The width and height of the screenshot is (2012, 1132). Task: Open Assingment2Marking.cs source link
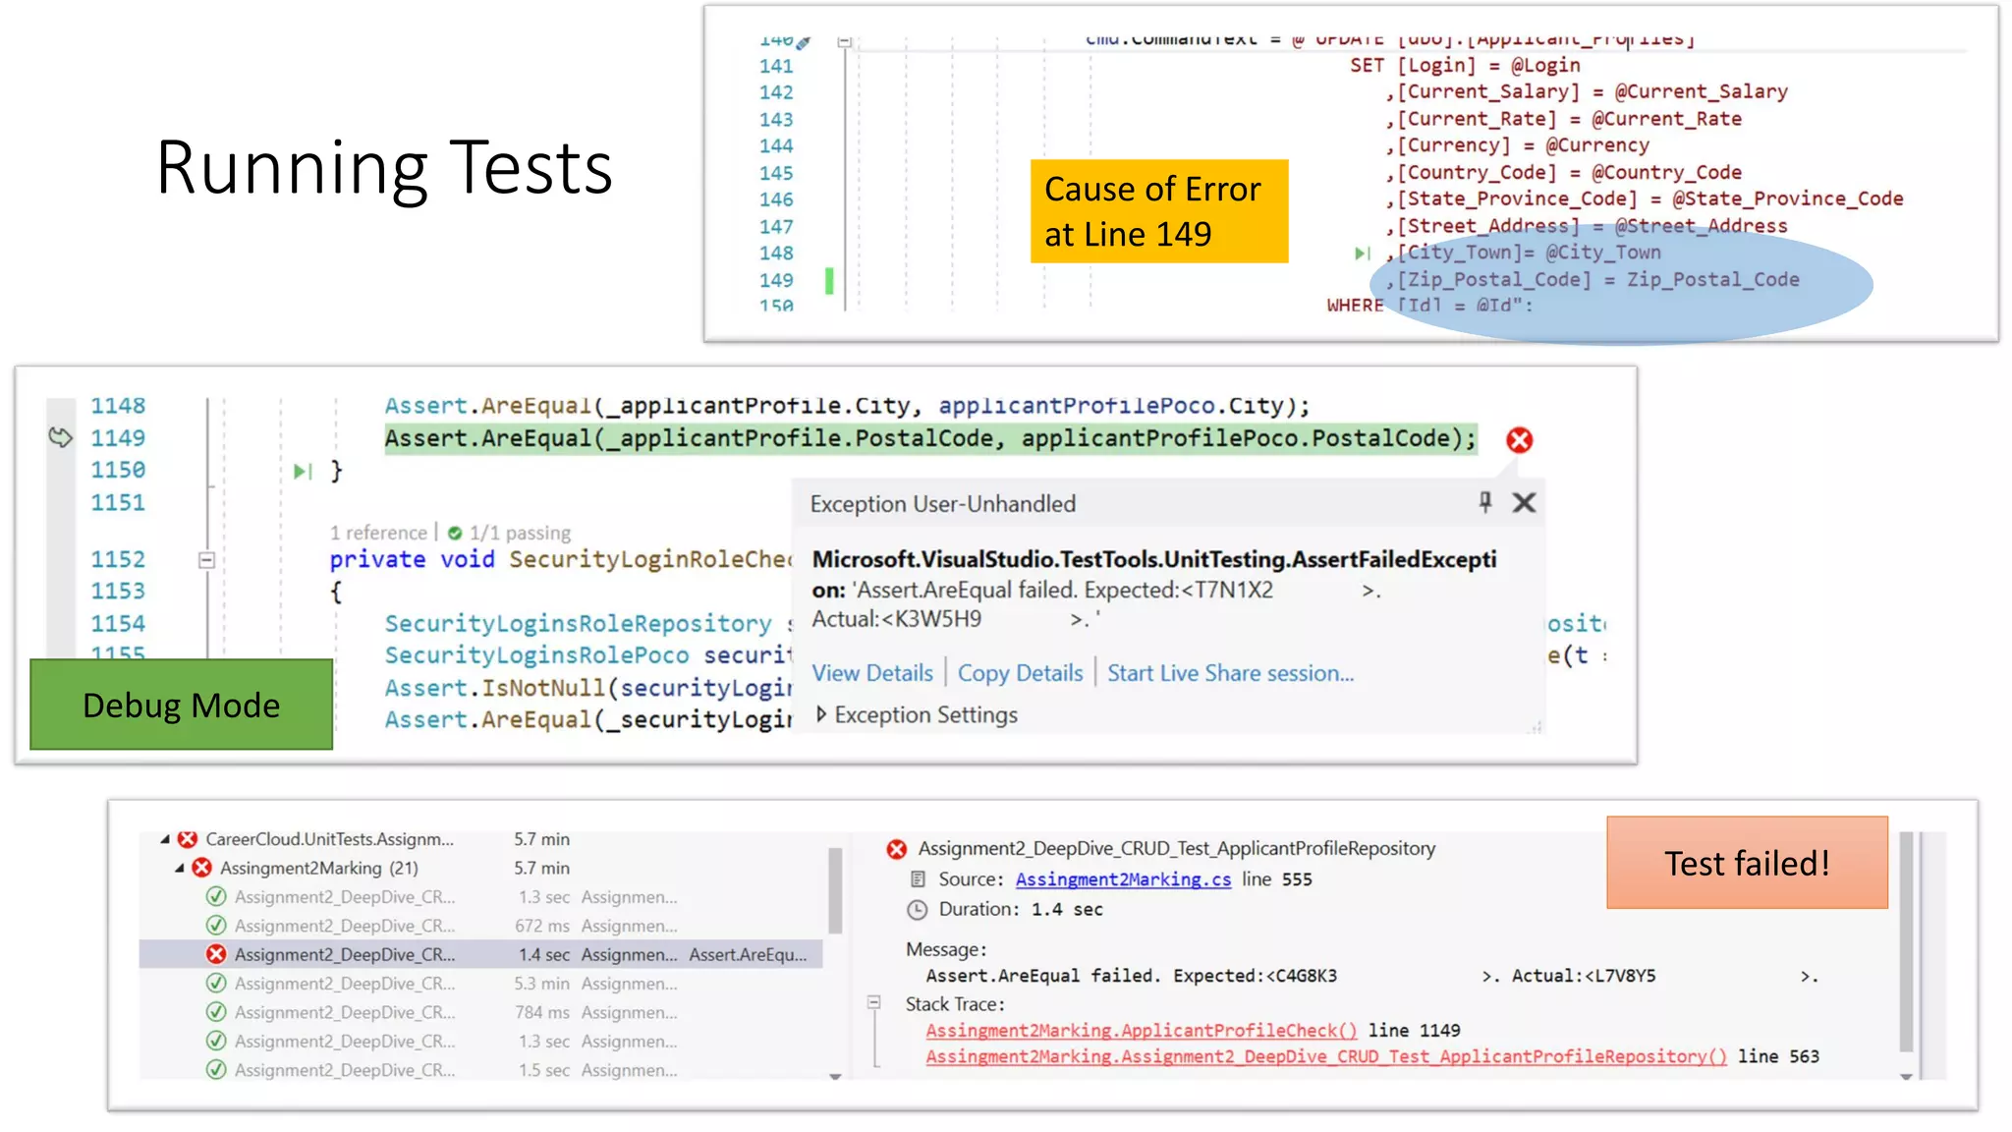pyautogui.click(x=1123, y=879)
